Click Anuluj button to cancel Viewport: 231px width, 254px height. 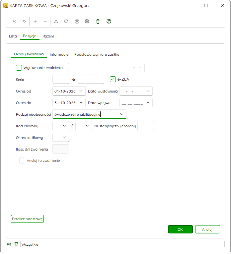coord(207,229)
